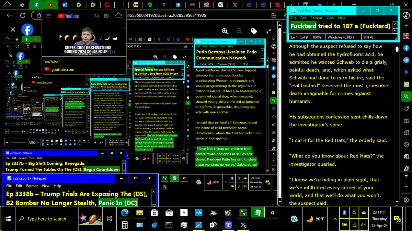
Task: Switch to the YouTube browser tab
Action: click(51, 5)
